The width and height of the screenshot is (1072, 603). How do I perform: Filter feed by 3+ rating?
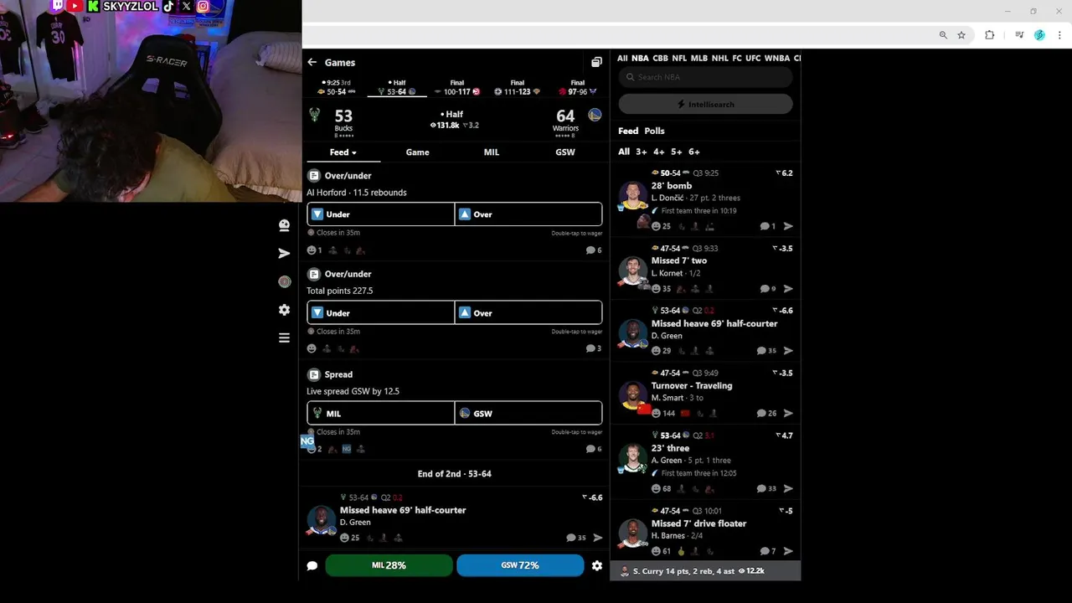click(x=641, y=152)
